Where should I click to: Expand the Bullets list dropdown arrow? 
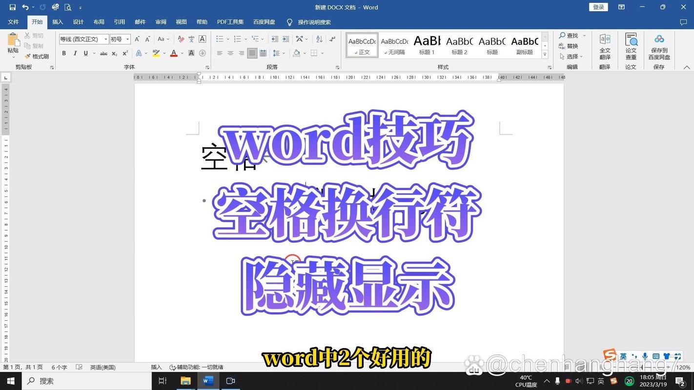(228, 39)
